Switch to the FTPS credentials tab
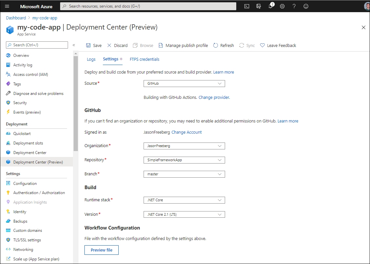 (x=144, y=59)
